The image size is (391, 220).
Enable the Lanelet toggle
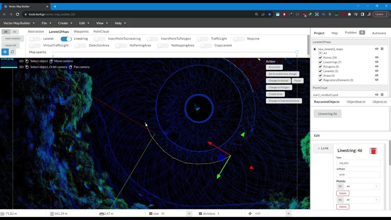35,39
